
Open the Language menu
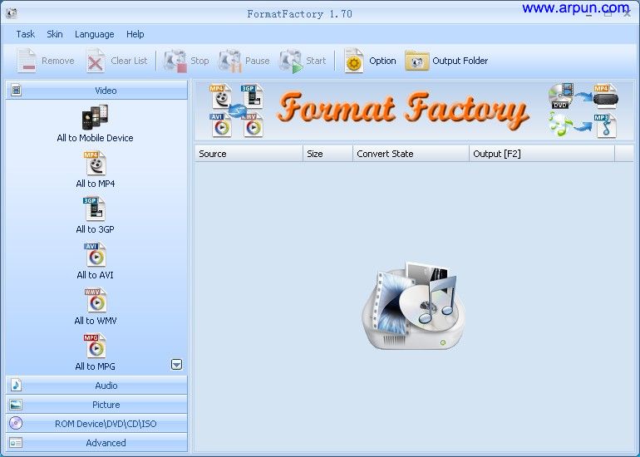tap(94, 35)
